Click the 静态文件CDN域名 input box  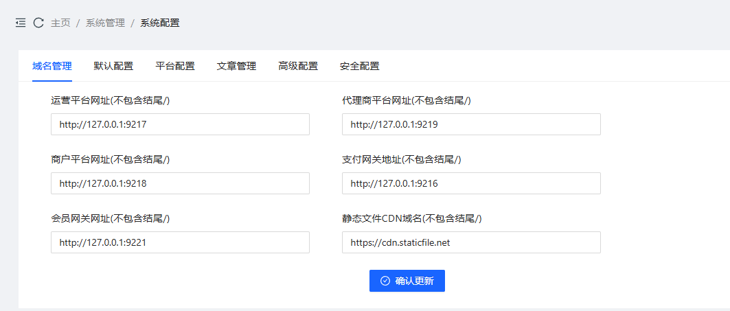pos(471,242)
